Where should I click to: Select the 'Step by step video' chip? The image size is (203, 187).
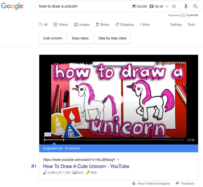click(112, 38)
